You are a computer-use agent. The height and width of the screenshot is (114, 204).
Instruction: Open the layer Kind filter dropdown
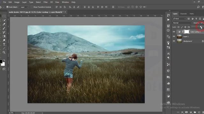(179, 19)
